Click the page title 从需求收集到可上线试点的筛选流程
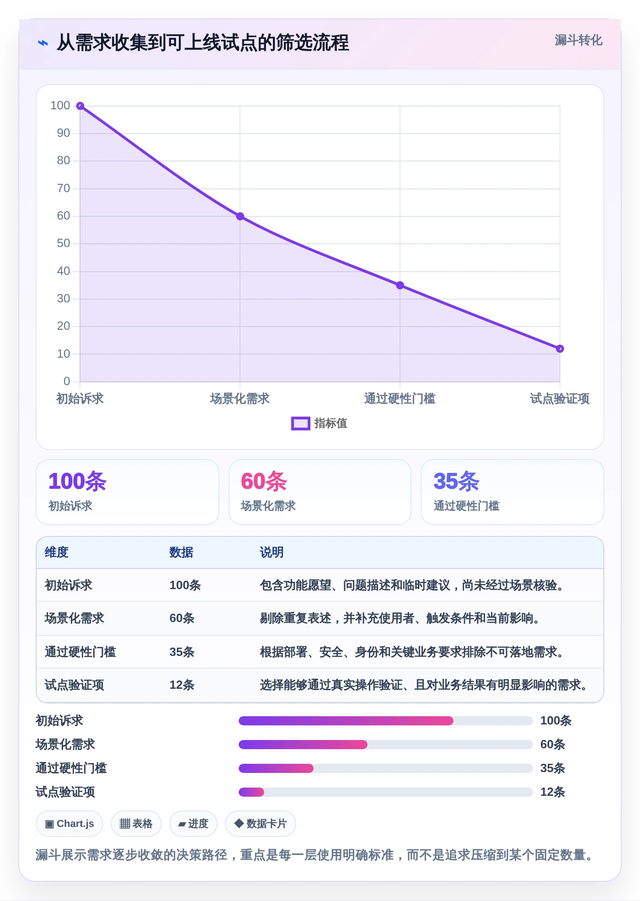The width and height of the screenshot is (640, 901). (203, 43)
